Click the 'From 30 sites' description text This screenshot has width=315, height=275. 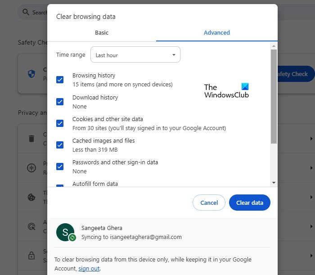(149, 128)
